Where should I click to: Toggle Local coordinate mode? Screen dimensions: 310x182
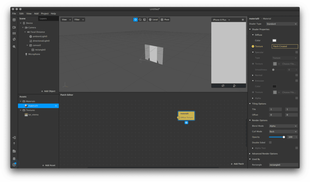click(153, 20)
